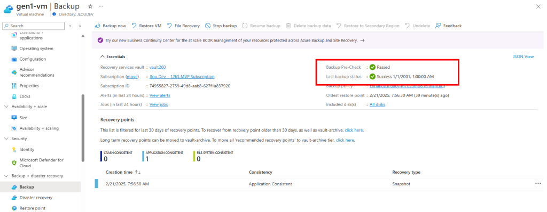Click the Advisor recommendations icon
547x212 pixels.
[x=14, y=72]
